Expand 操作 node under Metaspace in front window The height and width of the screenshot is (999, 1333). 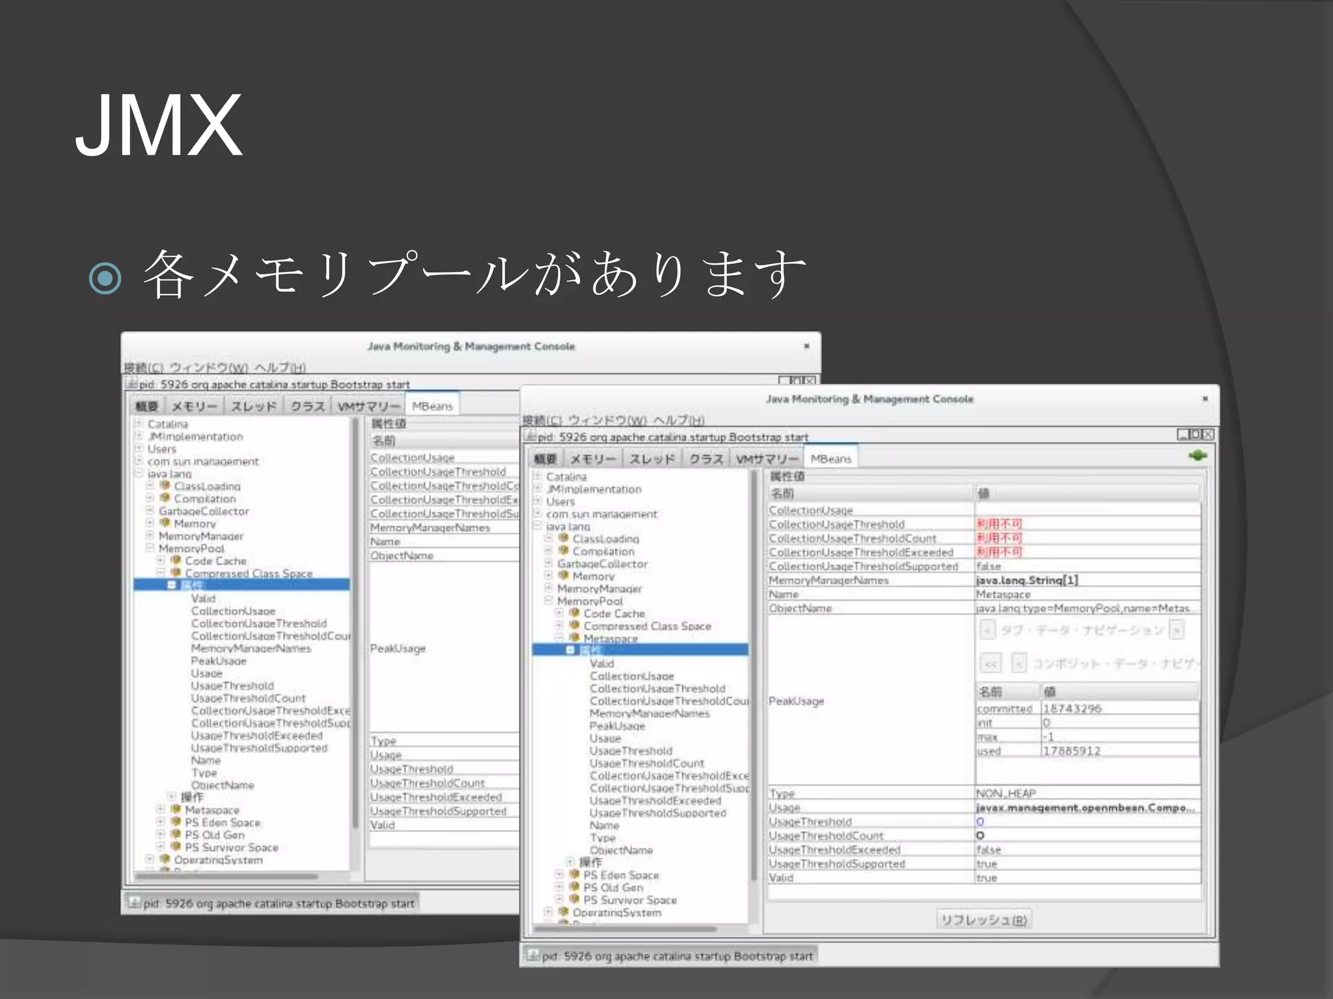coord(571,862)
